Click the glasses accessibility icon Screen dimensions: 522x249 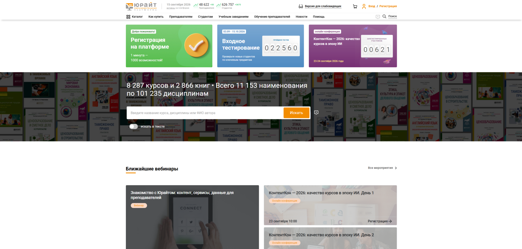(x=301, y=6)
